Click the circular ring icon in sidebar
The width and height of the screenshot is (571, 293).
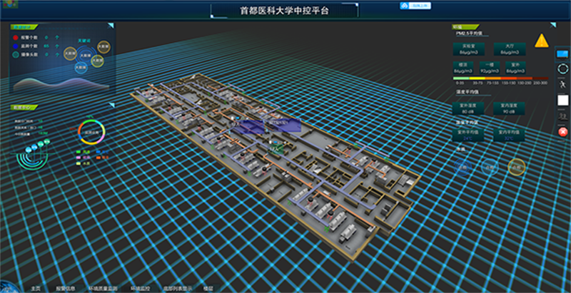point(562,68)
